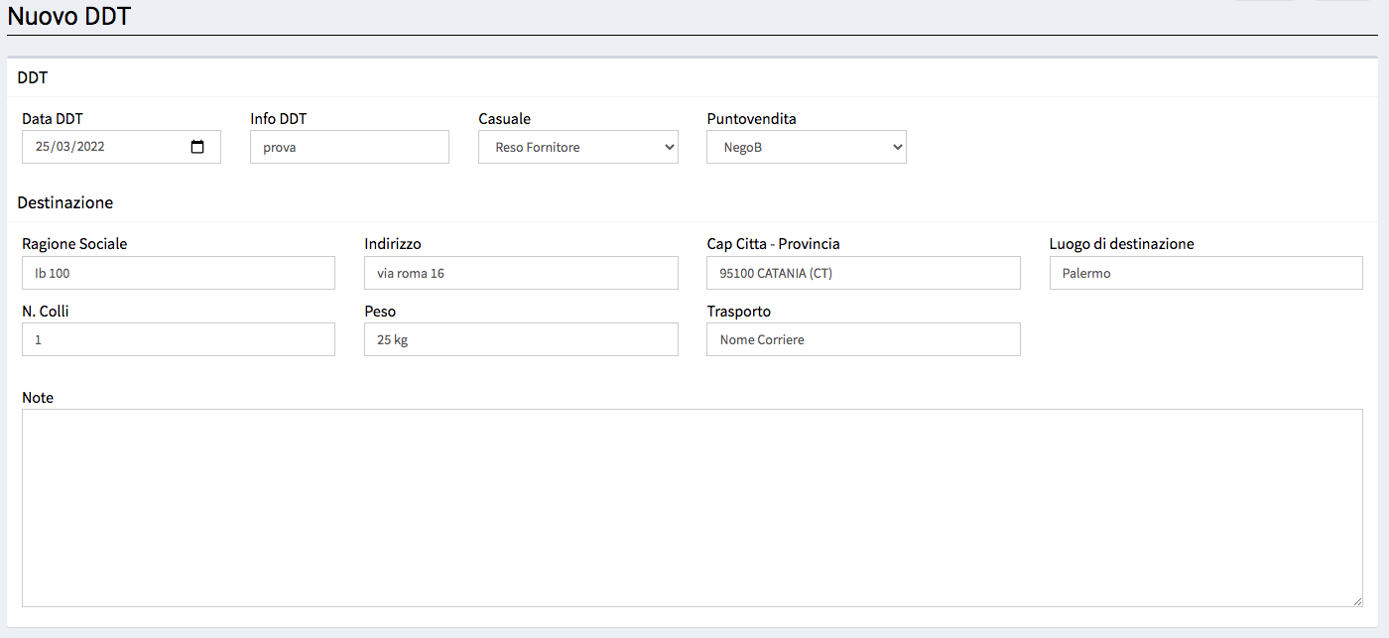Click the 'Puntovendita' field label
The image size is (1389, 638).
(751, 119)
